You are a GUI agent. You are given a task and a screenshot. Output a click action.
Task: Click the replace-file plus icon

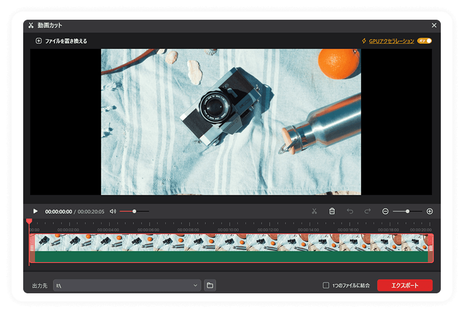38,41
